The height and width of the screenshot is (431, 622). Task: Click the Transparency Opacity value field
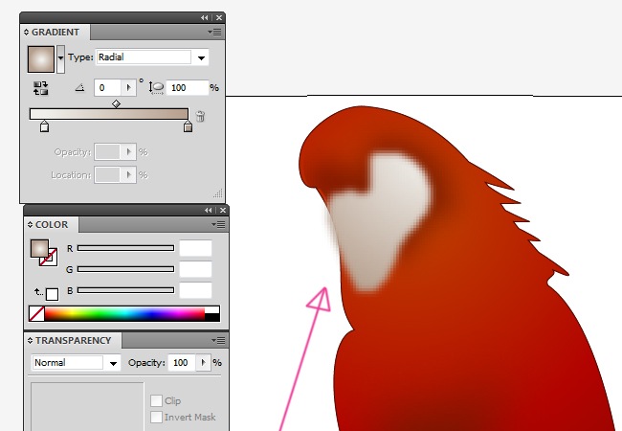tap(182, 363)
